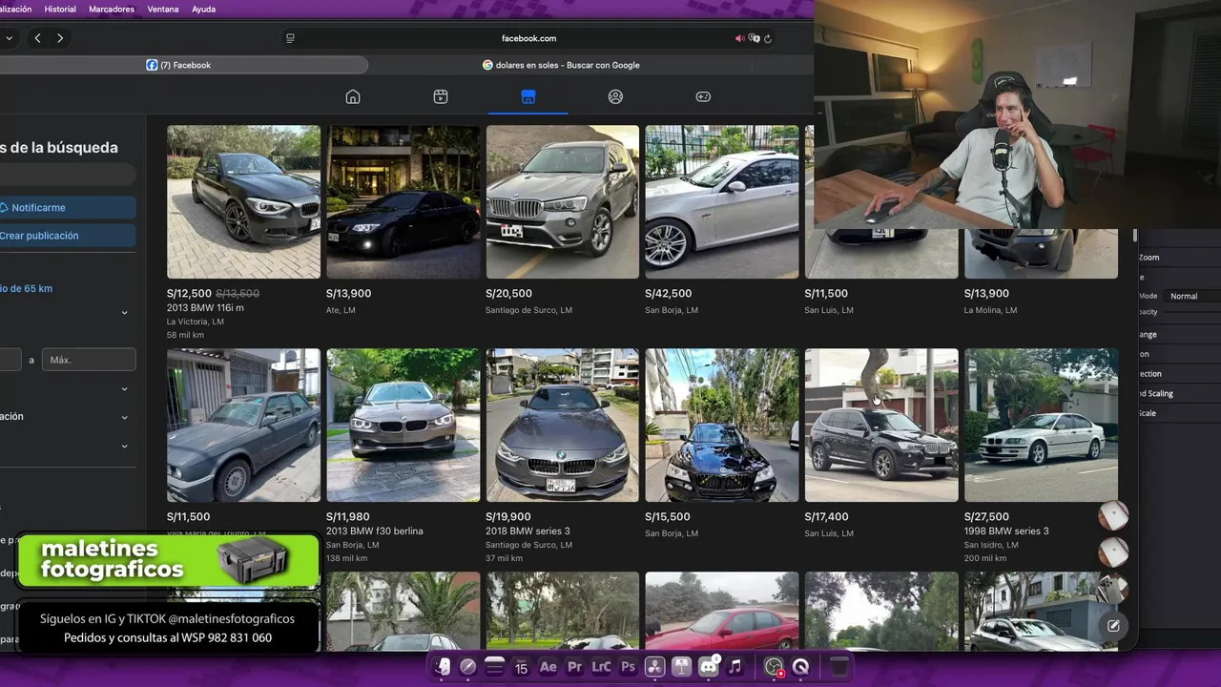
Task: Click the new message compose icon
Action: tap(1113, 626)
